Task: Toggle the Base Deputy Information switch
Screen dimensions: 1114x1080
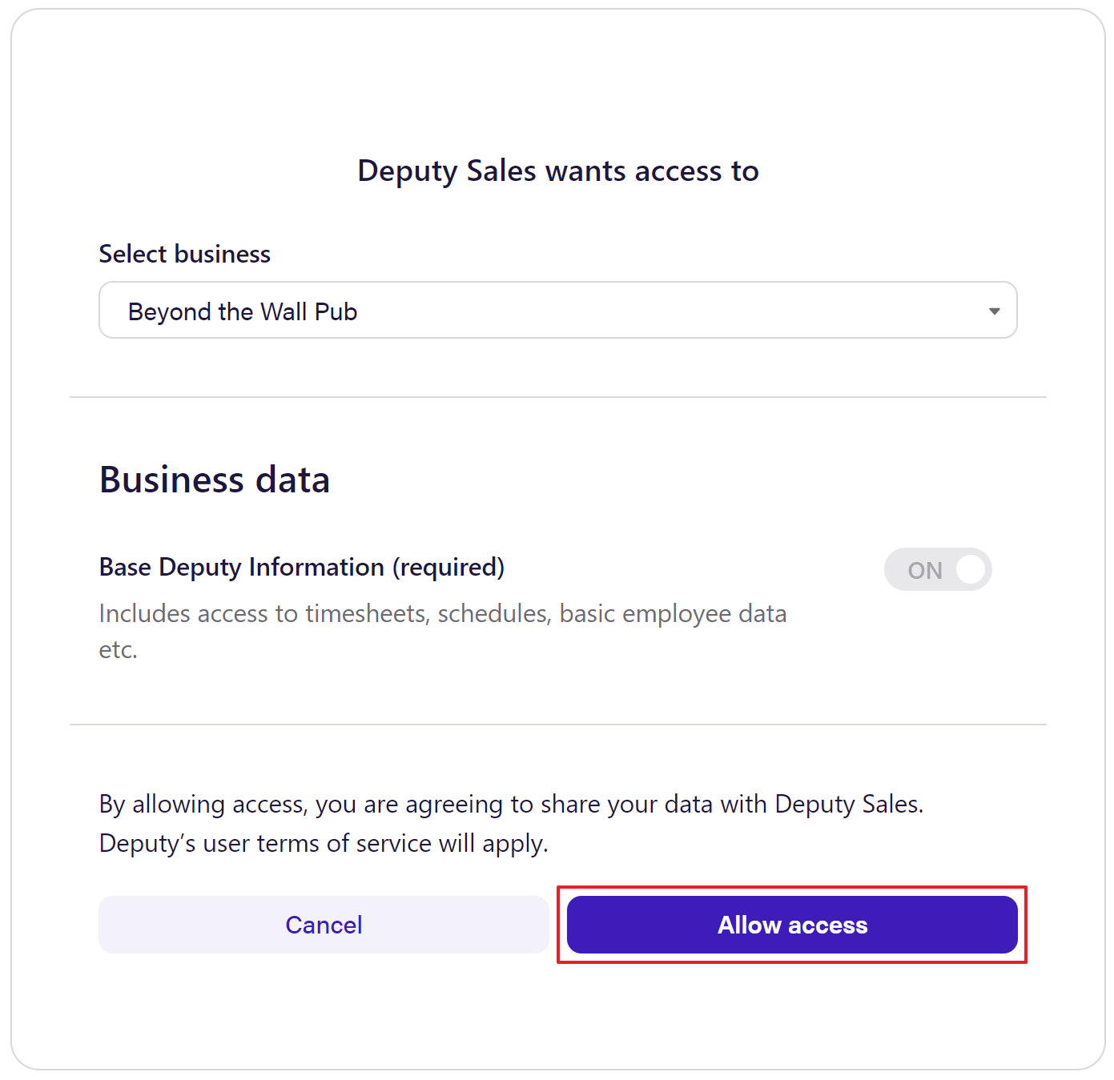Action: pos(937,569)
